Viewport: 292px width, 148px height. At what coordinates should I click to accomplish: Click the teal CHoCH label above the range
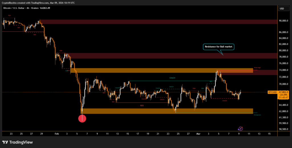[x=172, y=77]
